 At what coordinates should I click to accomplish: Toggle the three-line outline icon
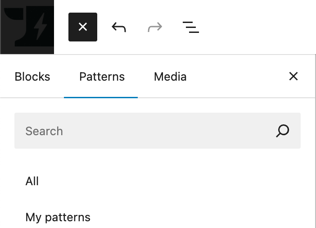tap(191, 27)
